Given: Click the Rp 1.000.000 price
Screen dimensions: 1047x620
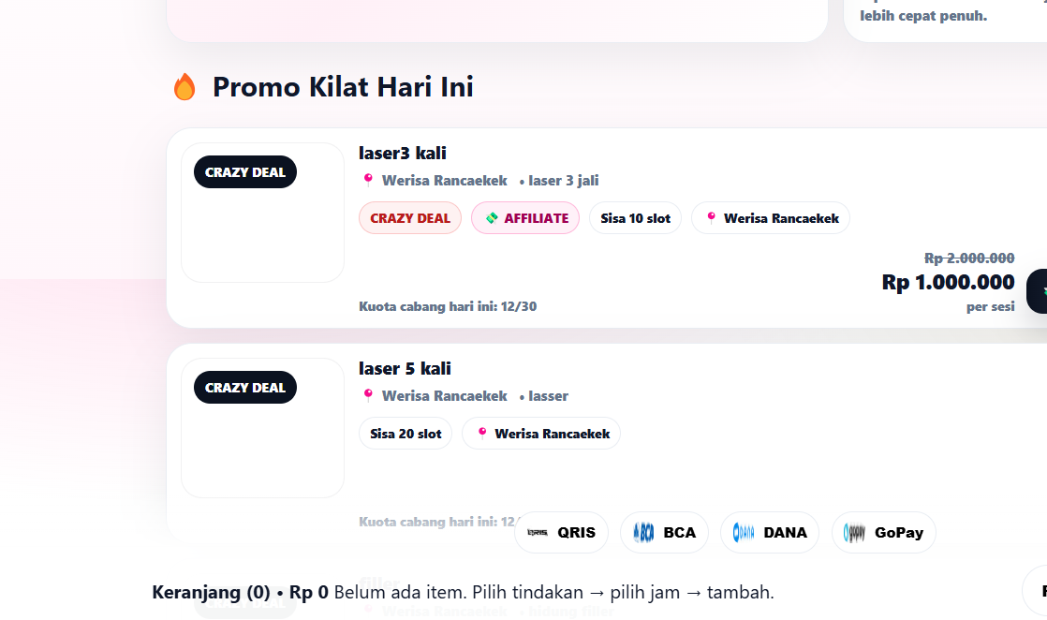Looking at the screenshot, I should coord(948,282).
